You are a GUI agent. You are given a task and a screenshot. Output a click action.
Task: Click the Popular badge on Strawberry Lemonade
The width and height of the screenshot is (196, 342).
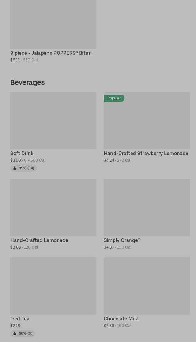click(114, 98)
